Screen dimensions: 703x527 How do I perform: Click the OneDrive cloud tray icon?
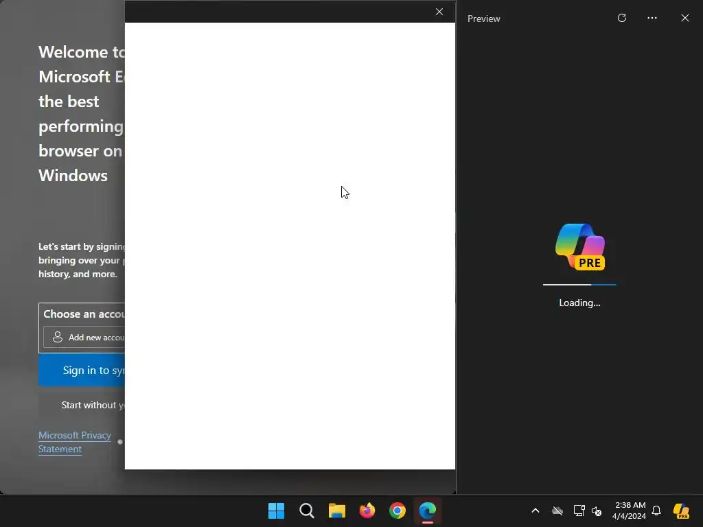(557, 511)
